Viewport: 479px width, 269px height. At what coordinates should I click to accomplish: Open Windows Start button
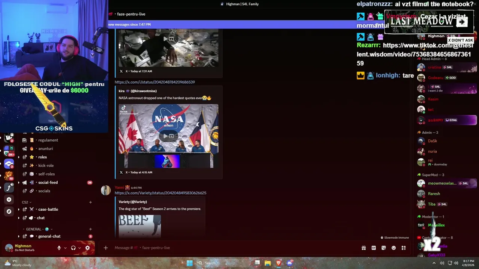[x=190, y=263]
